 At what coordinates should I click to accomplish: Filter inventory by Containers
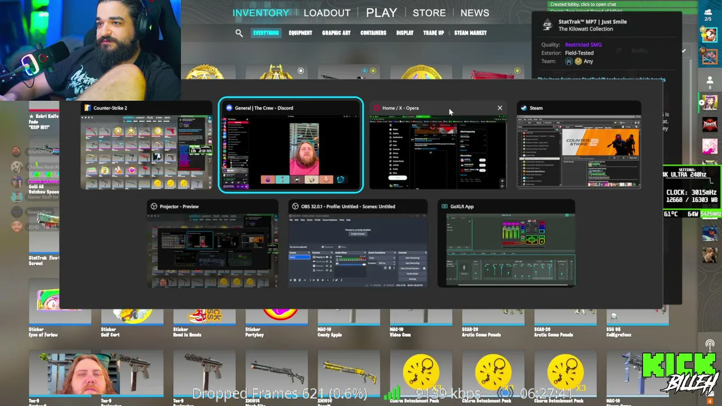tap(373, 33)
